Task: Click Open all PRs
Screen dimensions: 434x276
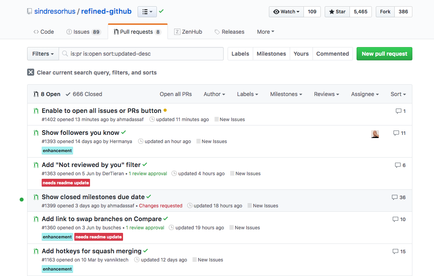Action: tap(176, 94)
